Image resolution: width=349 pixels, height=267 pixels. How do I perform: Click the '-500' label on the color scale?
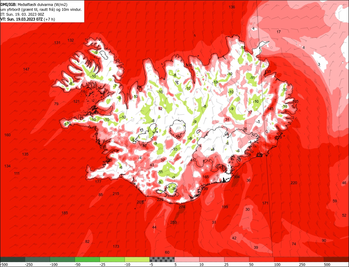4,265
